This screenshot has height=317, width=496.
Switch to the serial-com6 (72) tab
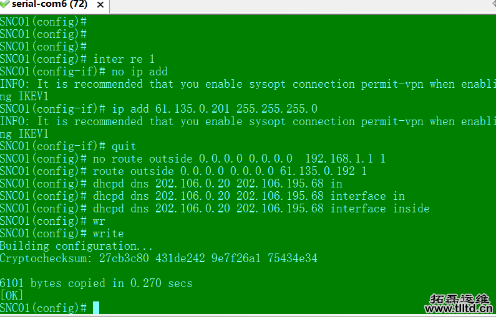point(49,4)
